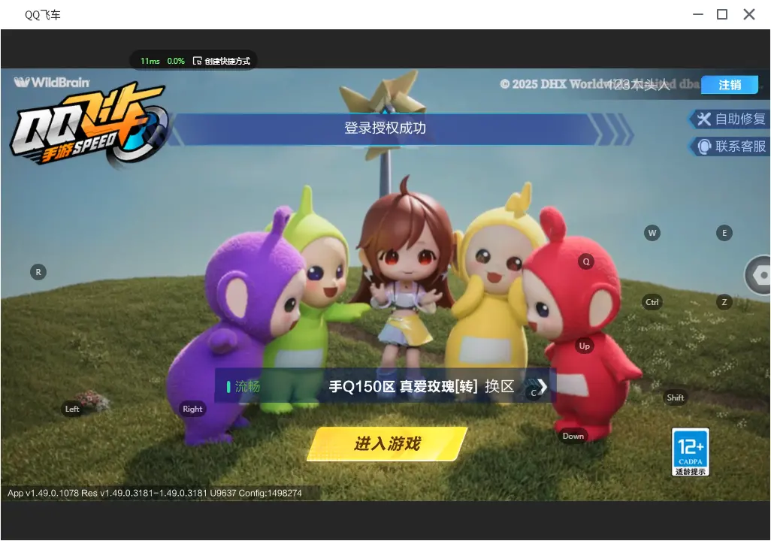This screenshot has width=771, height=541.
Task: Click the server selector chevron arrow
Action: coord(542,386)
